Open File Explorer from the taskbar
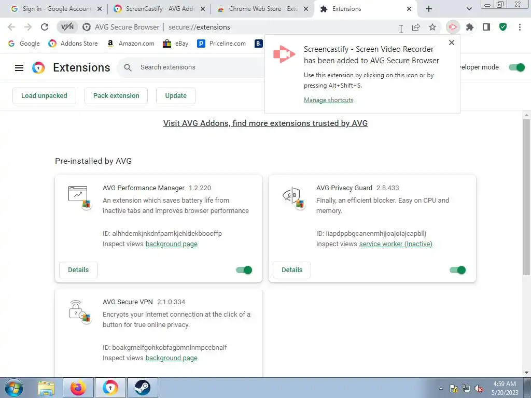This screenshot has height=398, width=531. click(46, 388)
